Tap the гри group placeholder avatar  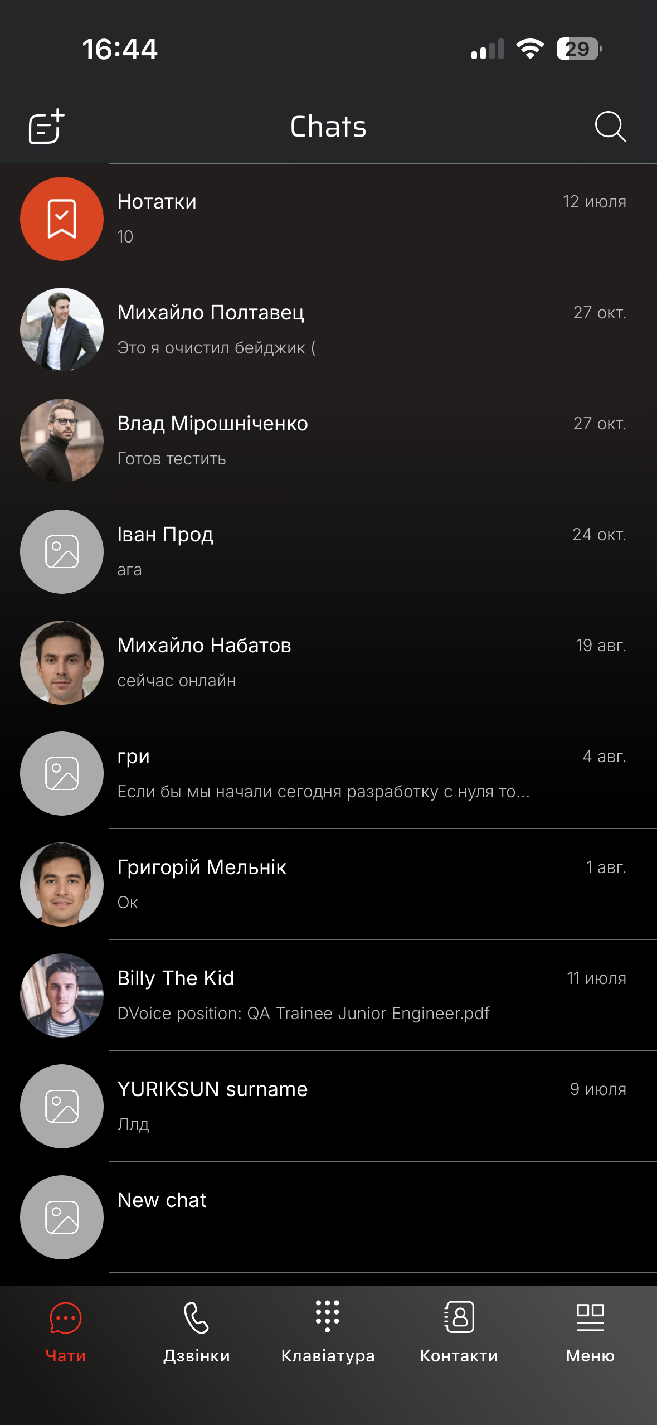62,773
